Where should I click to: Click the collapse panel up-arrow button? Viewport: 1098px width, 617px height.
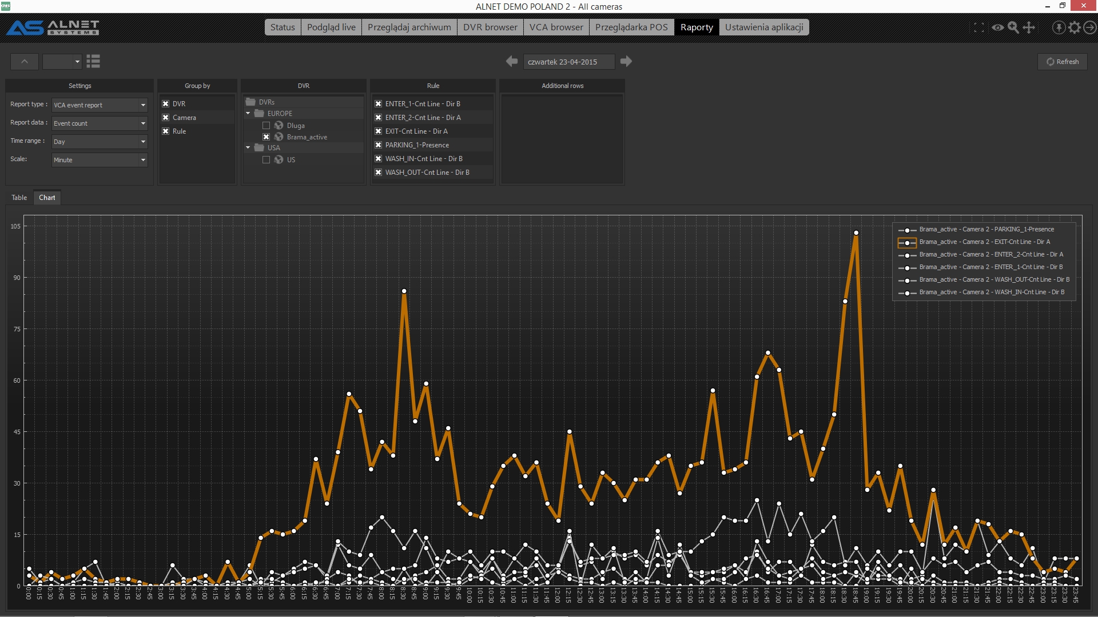[x=25, y=61]
